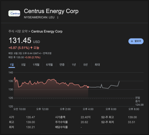Click the red up-arrow price change indicator
The height and width of the screenshot is (135, 149).
(31, 48)
